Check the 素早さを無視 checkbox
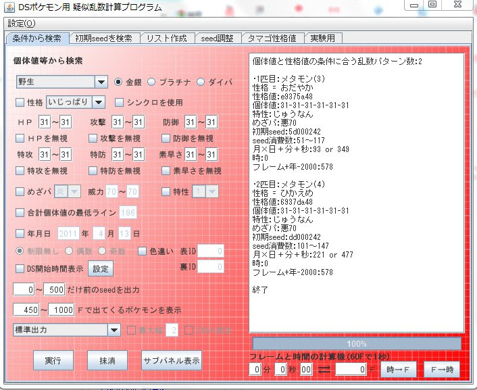Screen dimensions: 477x390 pyautogui.click(x=166, y=170)
